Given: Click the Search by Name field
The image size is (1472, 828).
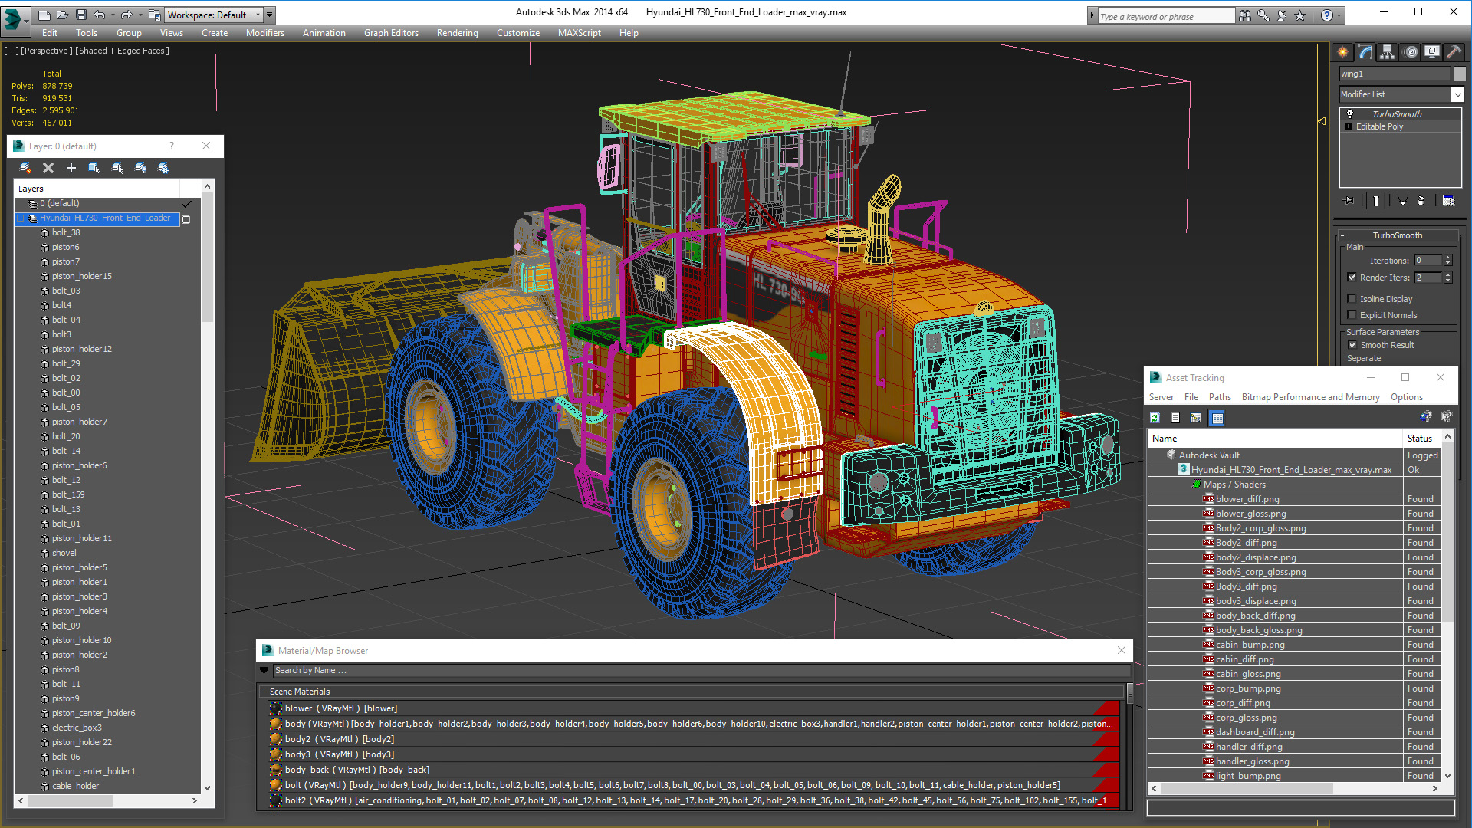Looking at the screenshot, I should (x=701, y=670).
